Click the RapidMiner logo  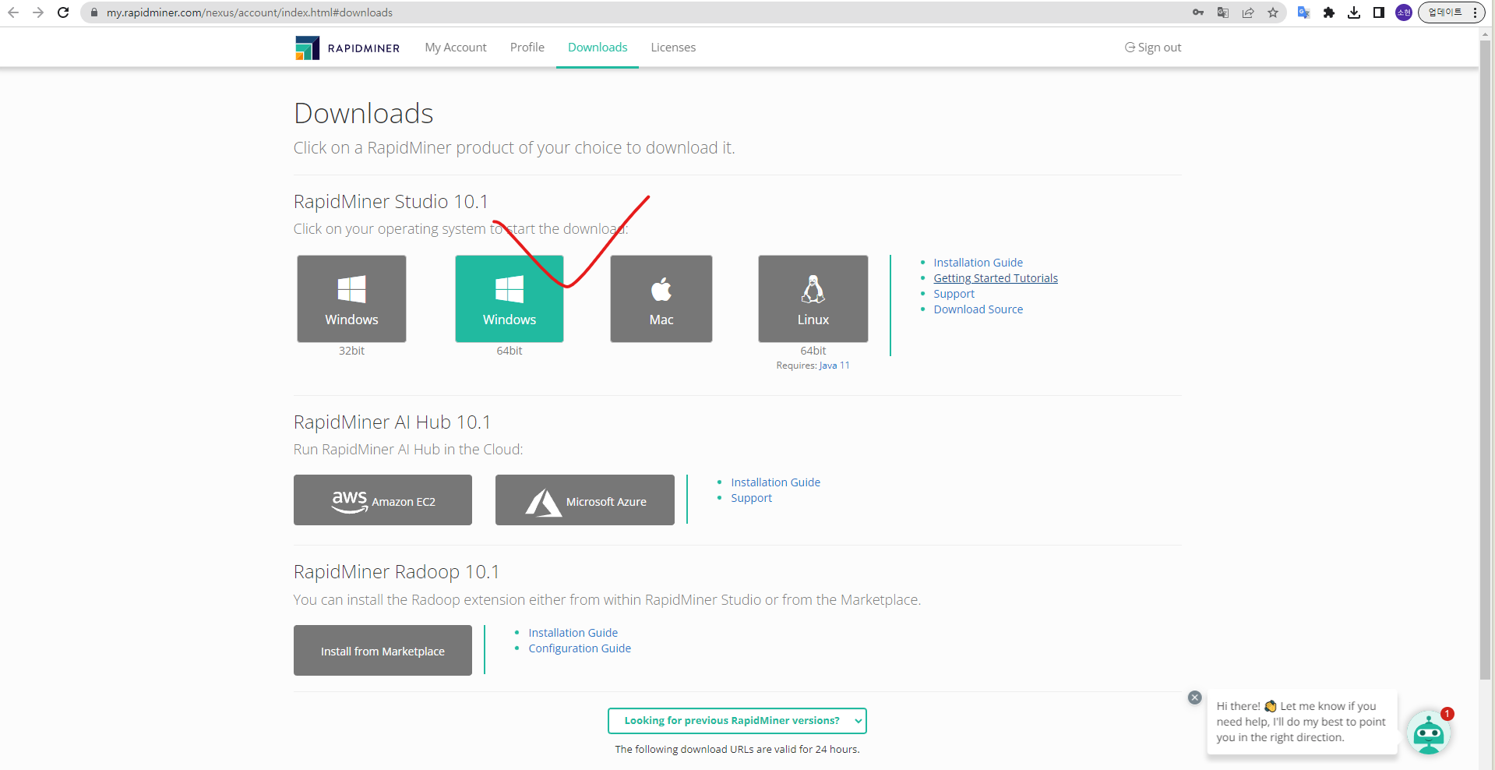(347, 48)
